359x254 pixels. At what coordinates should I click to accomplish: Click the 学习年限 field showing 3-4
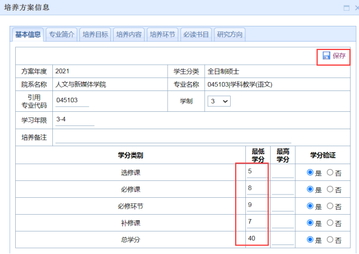point(74,120)
